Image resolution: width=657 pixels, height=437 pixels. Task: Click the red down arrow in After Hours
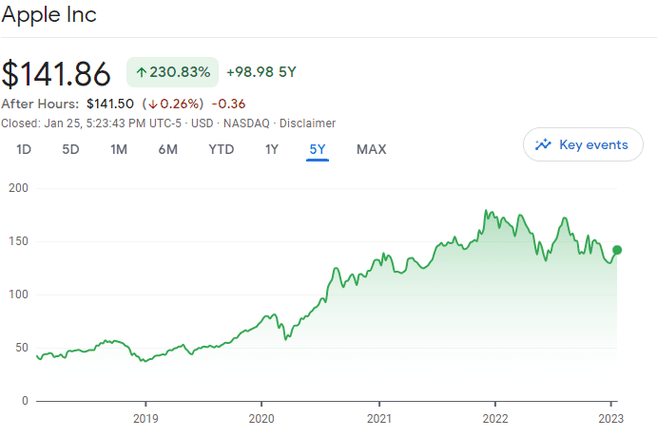pos(151,104)
